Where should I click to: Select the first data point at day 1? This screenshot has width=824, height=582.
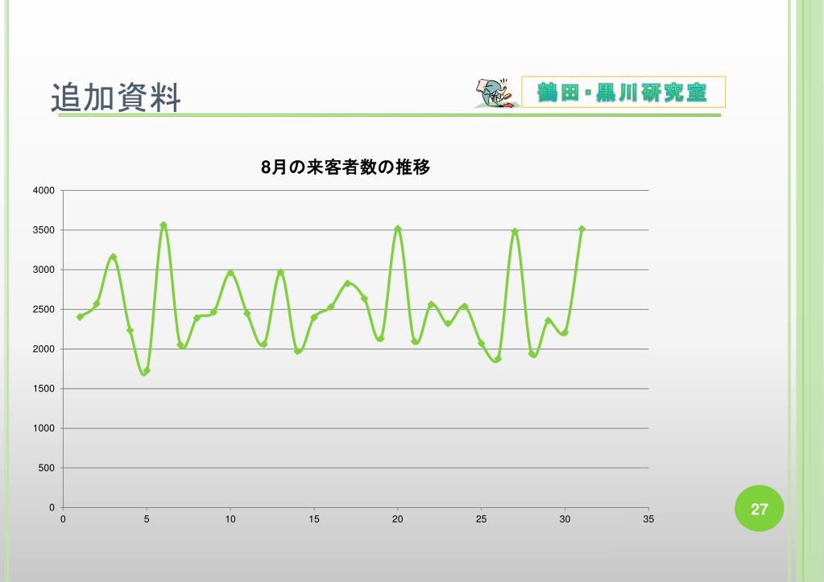coord(80,316)
